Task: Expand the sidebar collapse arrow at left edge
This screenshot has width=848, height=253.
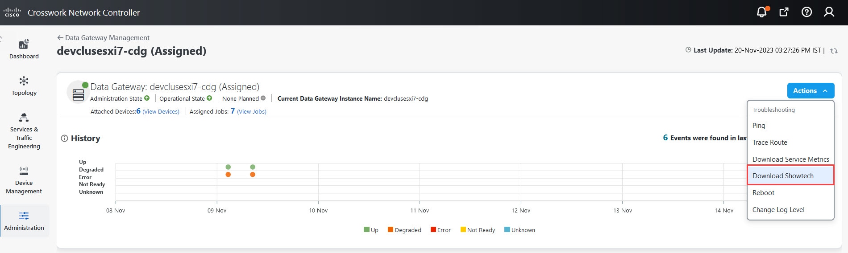Action: point(1,38)
